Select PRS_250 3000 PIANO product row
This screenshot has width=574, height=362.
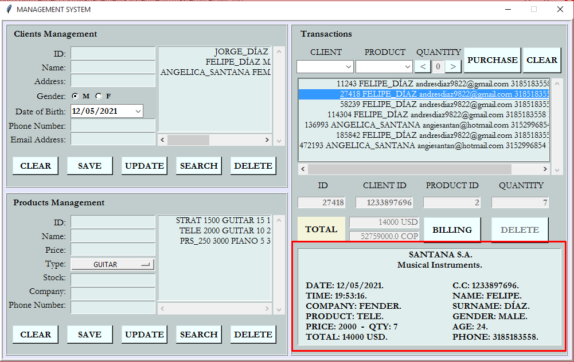215,241
